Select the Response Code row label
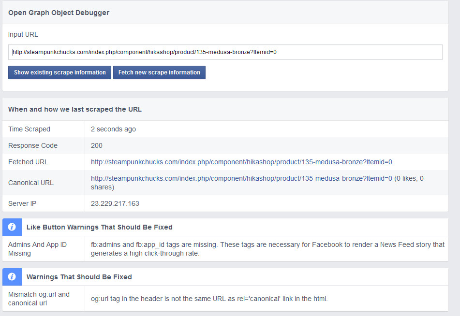 [x=33, y=145]
